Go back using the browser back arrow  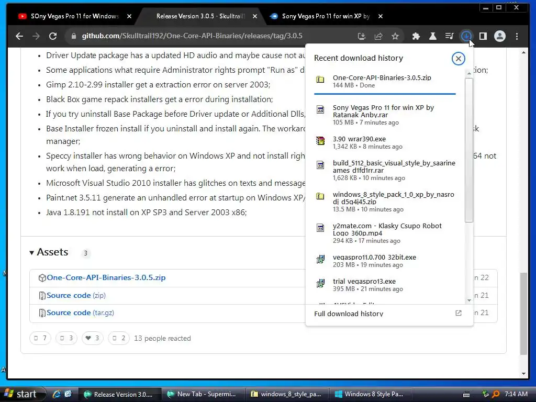[x=19, y=36]
